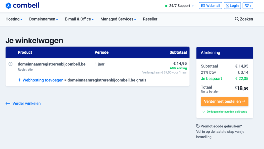Click the 'Afrekening' panel header
Image resolution: width=264 pixels, height=149 pixels.
coord(225,53)
